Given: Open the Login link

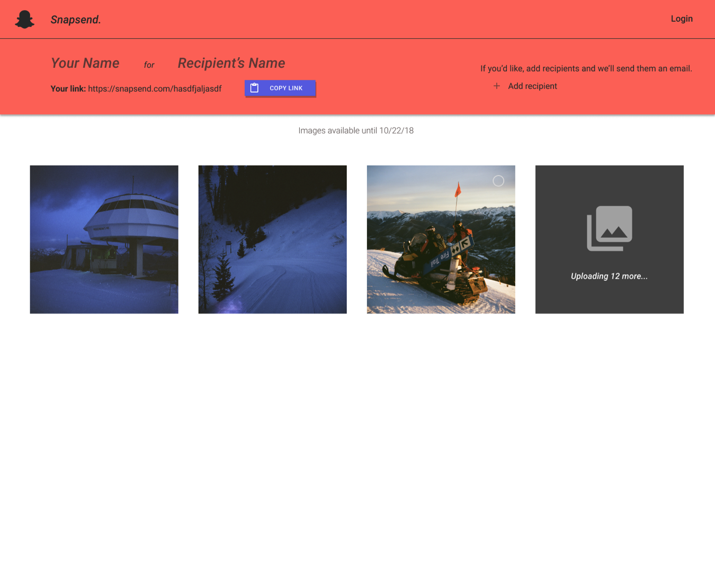Looking at the screenshot, I should point(682,19).
